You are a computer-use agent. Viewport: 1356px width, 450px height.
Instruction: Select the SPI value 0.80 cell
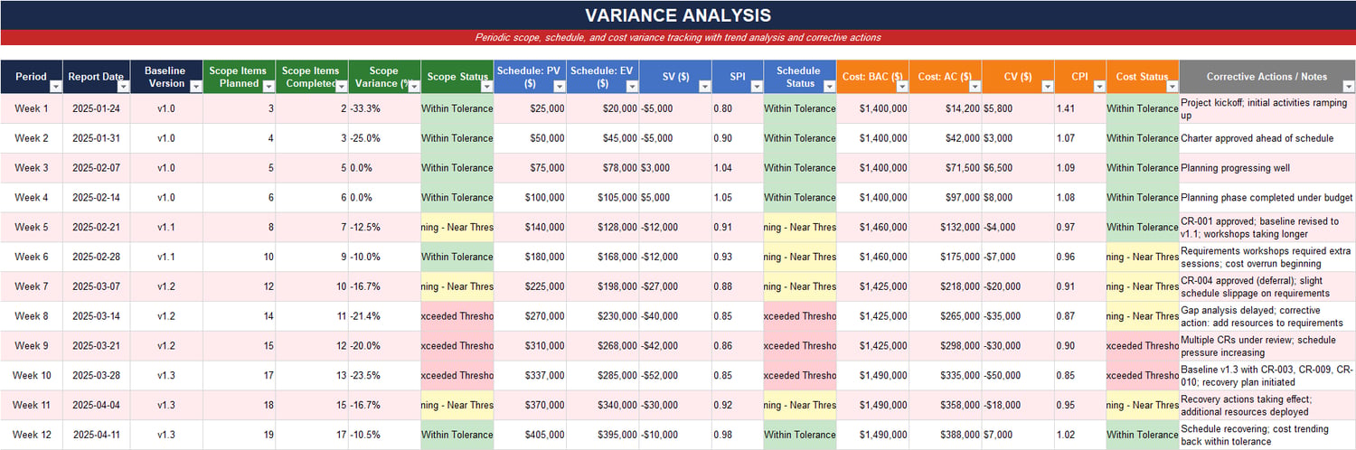point(738,108)
